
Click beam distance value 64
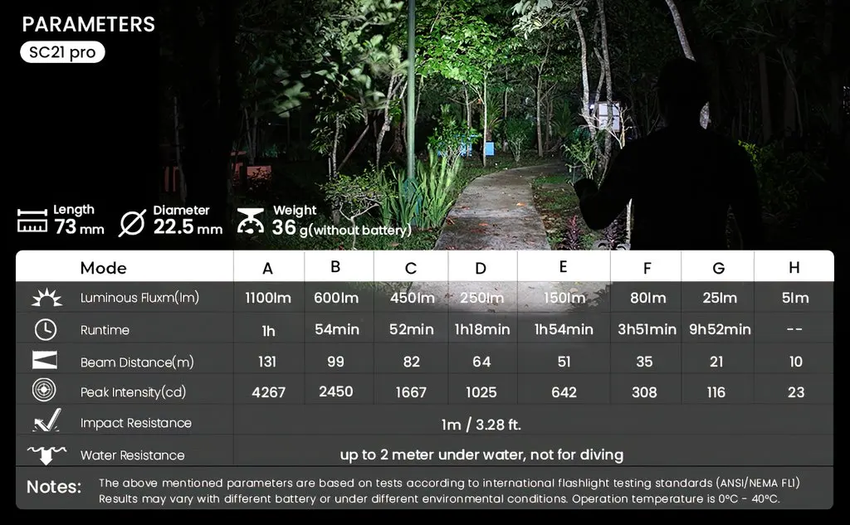[481, 362]
